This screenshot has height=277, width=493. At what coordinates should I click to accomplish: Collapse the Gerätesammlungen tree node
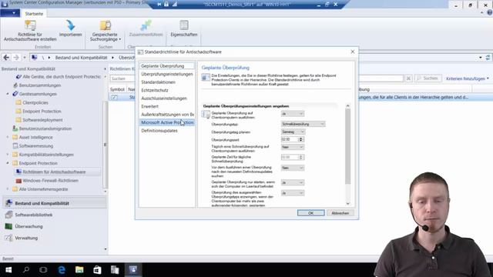coord(8,94)
